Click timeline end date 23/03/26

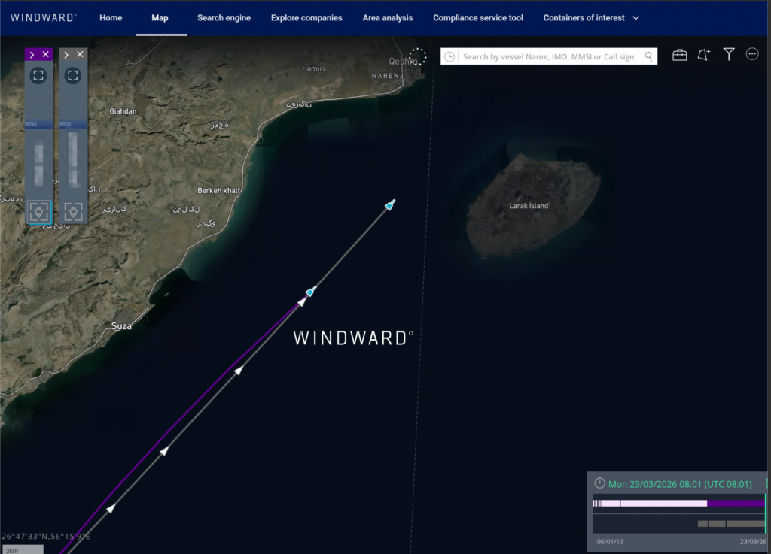pos(753,542)
